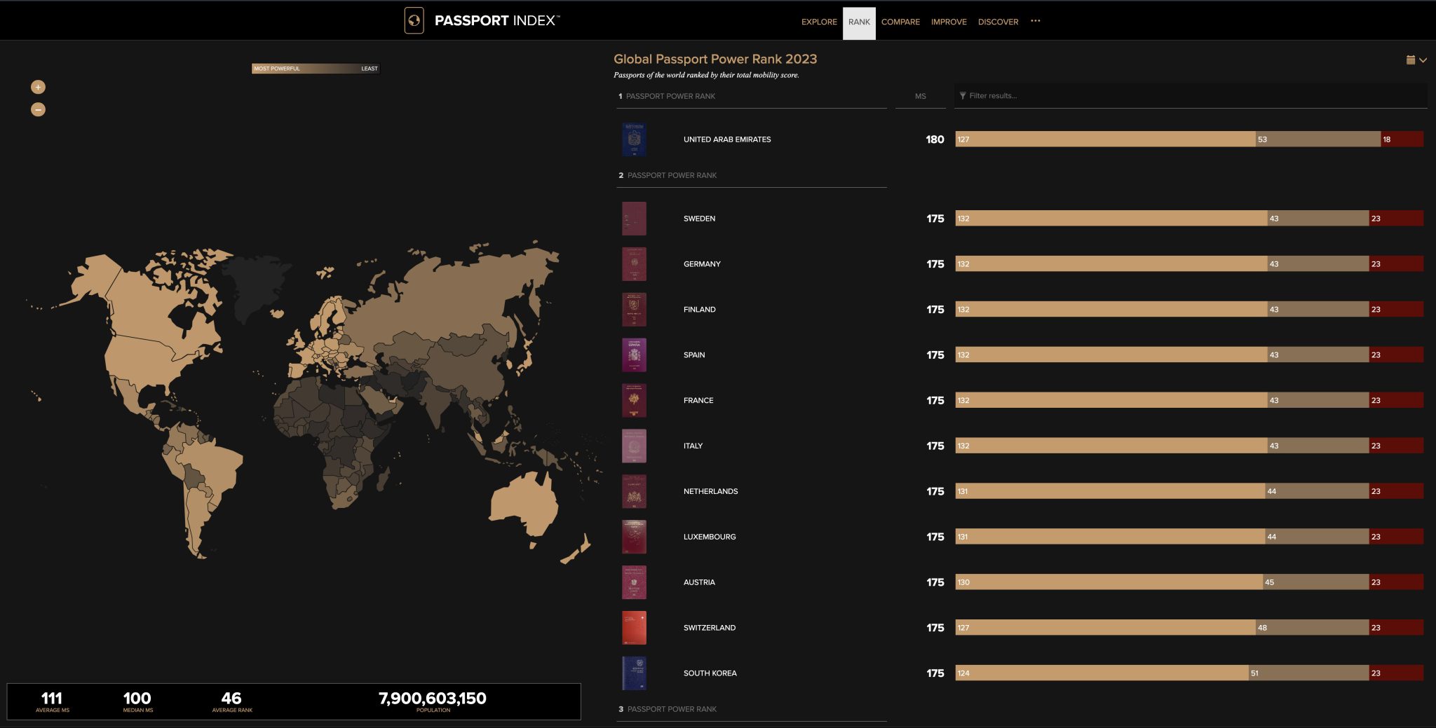
Task: Click the rank 2 Passport Power Rank heading
Action: pos(668,176)
